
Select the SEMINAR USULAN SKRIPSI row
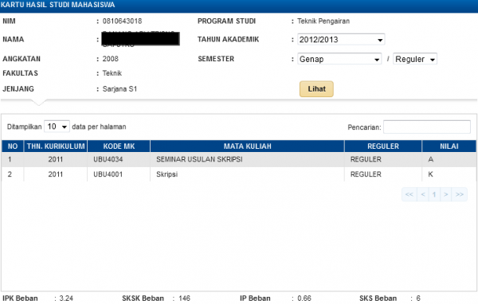tap(239, 159)
